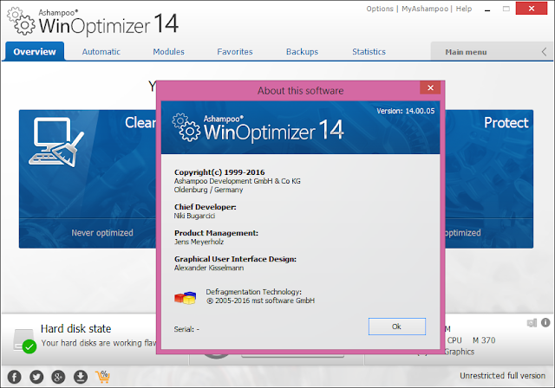
Task: Close the About this software dialog
Action: [x=430, y=87]
